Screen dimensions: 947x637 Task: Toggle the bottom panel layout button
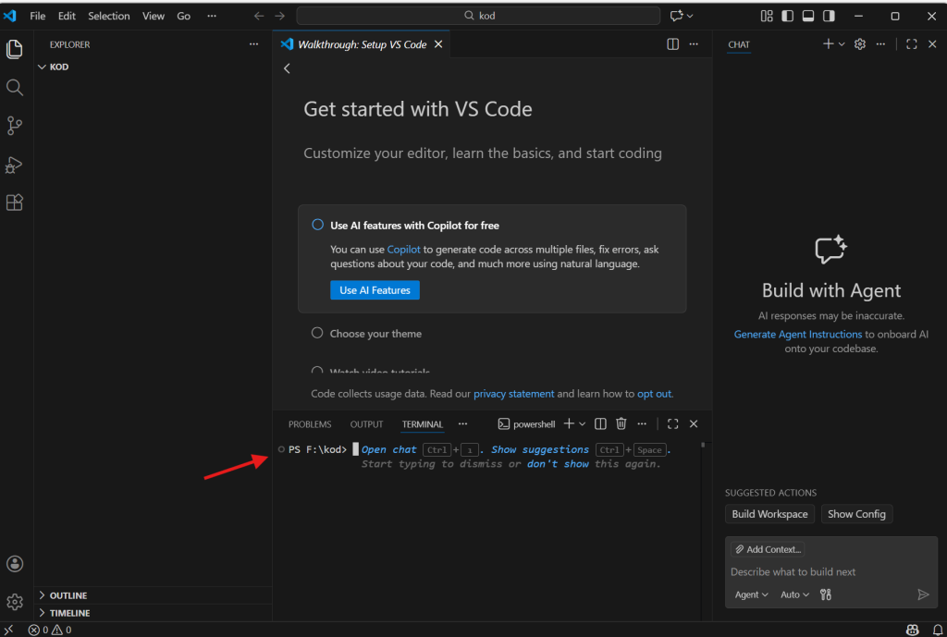[x=808, y=16]
